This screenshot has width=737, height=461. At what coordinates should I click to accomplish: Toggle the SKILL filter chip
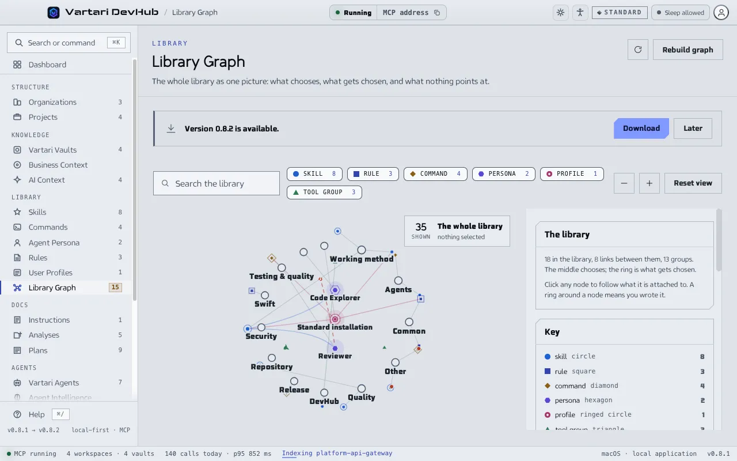(x=314, y=174)
